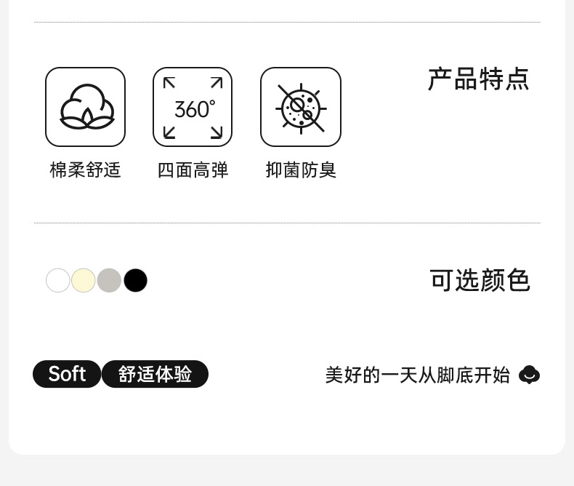Pick the black color swatch
The image size is (574, 486).
(x=135, y=280)
